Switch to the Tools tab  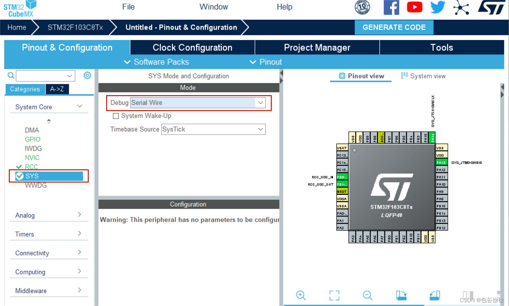click(x=442, y=47)
